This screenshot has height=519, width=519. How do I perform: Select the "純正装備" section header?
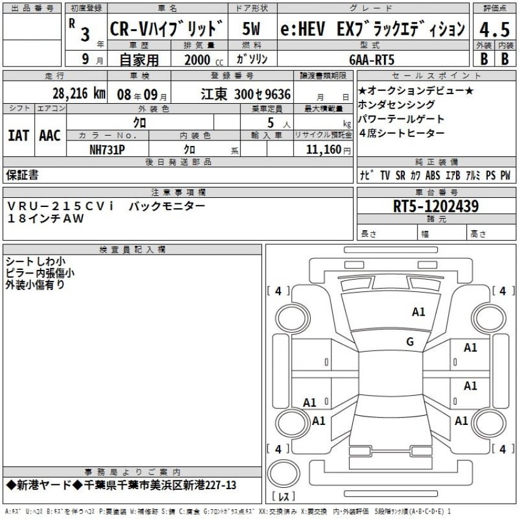click(436, 162)
